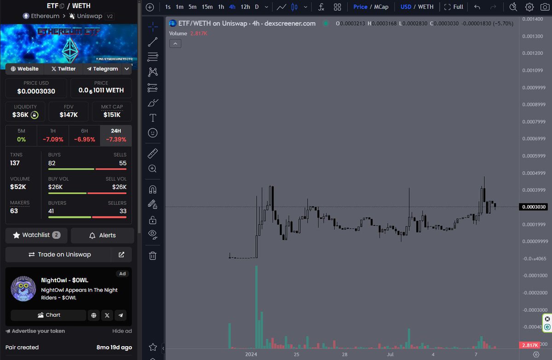Select the line chart style icon
Viewport: 552px width, 360px height.
coord(282,7)
